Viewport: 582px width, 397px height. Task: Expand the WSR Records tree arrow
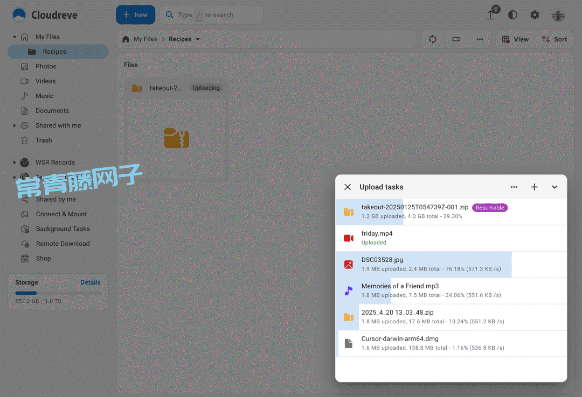pyautogui.click(x=15, y=162)
